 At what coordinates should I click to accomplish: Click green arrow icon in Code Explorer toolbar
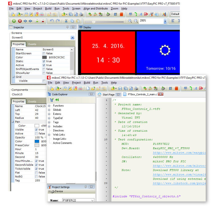(x=57, y=100)
